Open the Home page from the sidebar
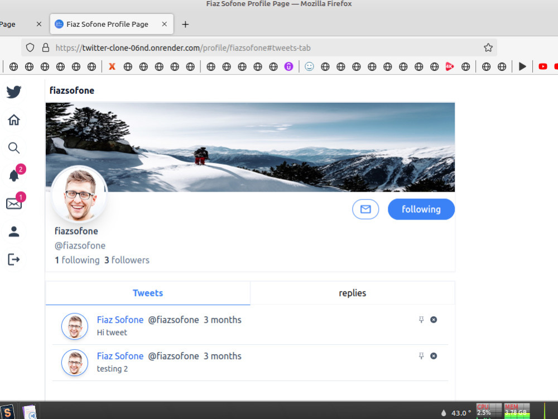The image size is (558, 419). point(13,120)
